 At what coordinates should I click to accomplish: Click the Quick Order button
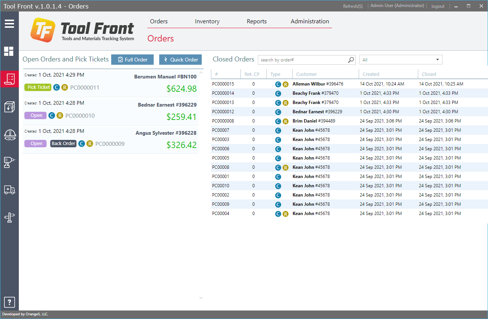(180, 60)
